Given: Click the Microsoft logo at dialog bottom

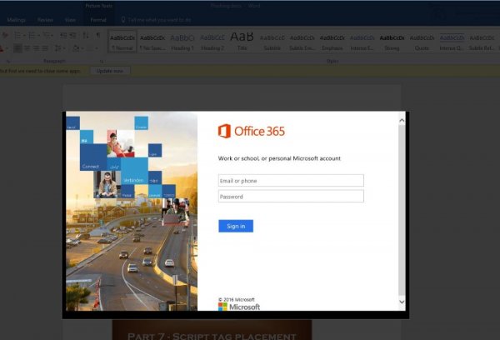Looking at the screenshot, I should [x=239, y=307].
